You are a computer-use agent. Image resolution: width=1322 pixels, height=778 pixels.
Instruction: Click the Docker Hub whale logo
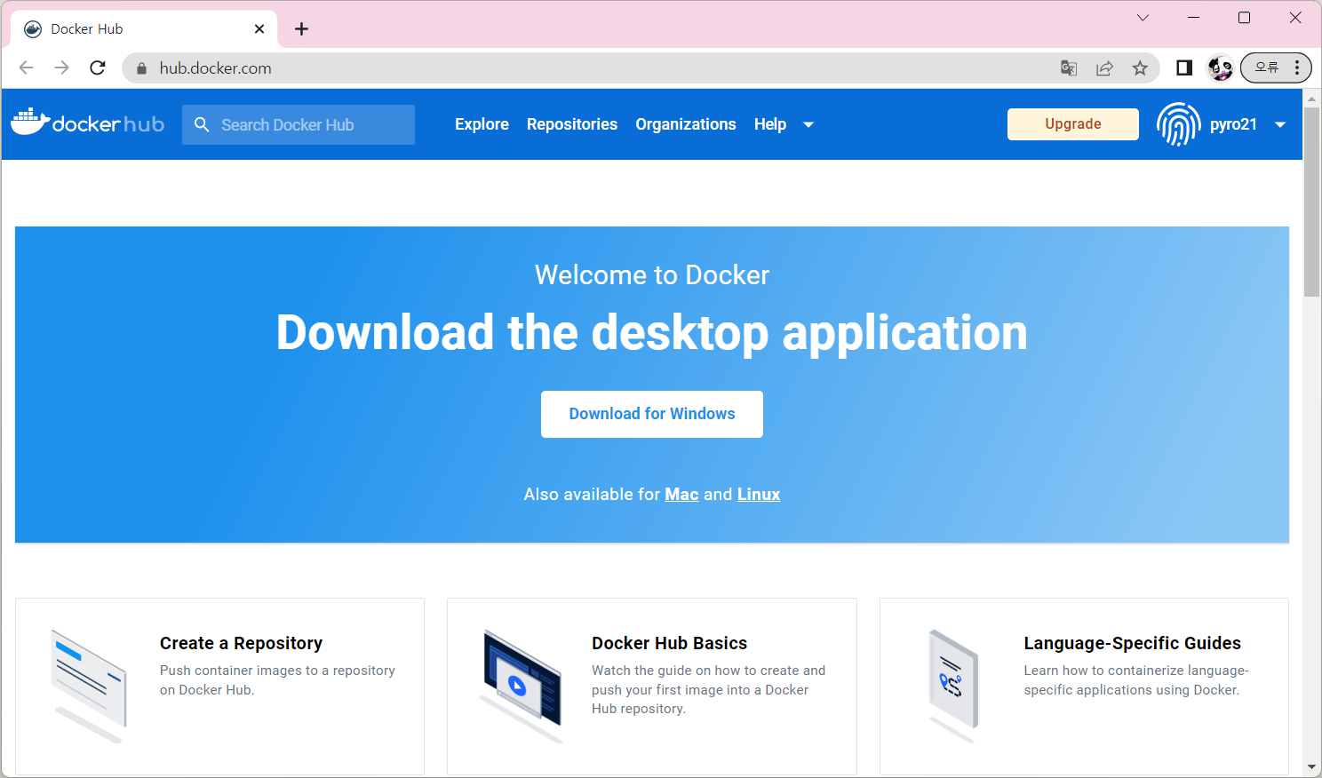87,123
